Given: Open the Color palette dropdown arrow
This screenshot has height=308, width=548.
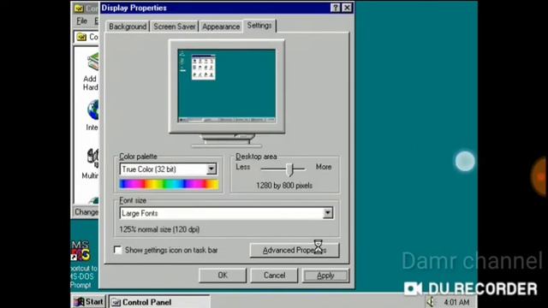Looking at the screenshot, I should [211, 169].
